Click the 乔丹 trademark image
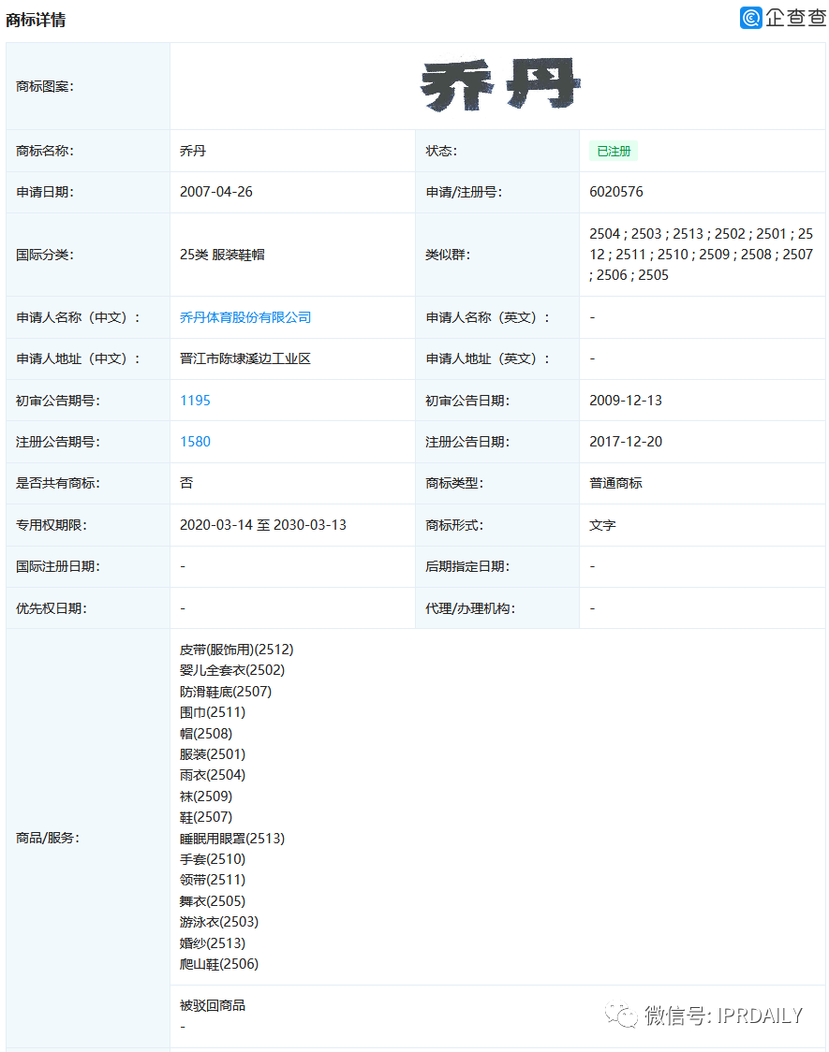The image size is (829, 1052). click(x=500, y=85)
